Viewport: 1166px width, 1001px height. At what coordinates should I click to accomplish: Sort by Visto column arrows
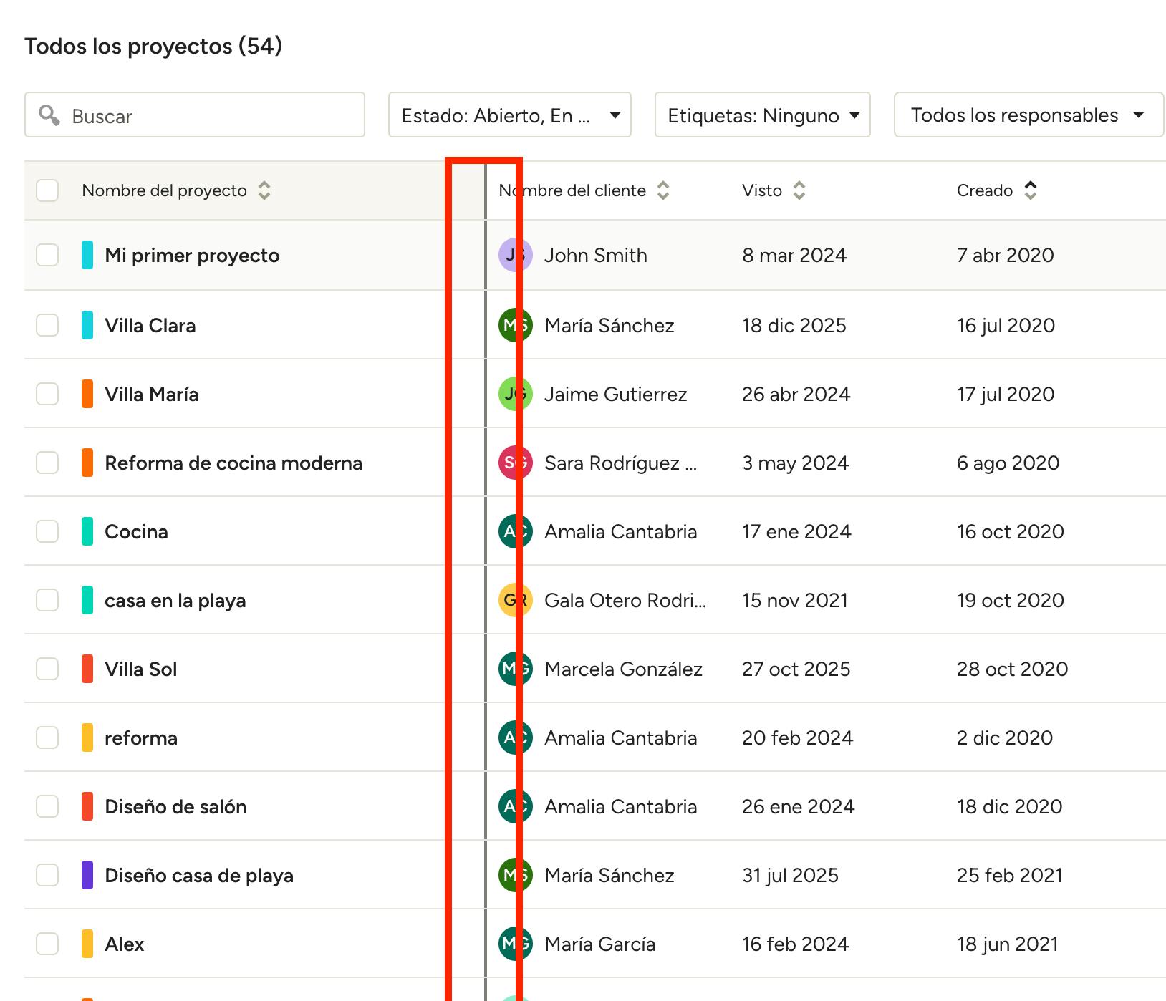tap(799, 190)
